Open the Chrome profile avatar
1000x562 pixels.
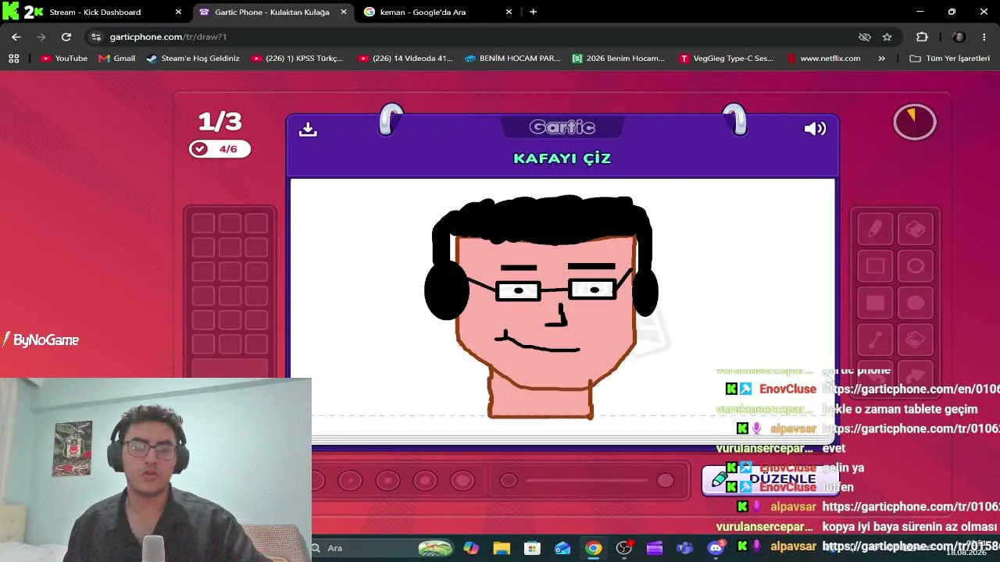click(959, 37)
